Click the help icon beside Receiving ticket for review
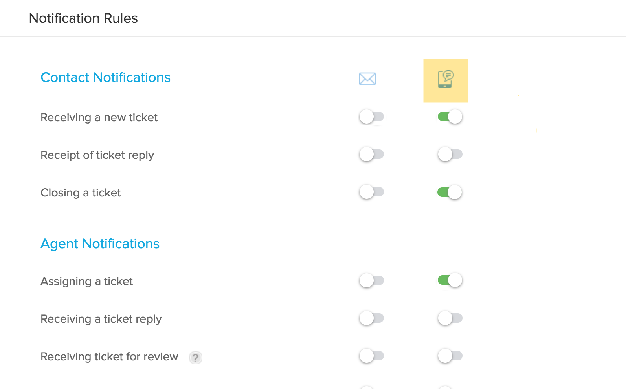Image resolution: width=626 pixels, height=389 pixels. click(x=195, y=357)
